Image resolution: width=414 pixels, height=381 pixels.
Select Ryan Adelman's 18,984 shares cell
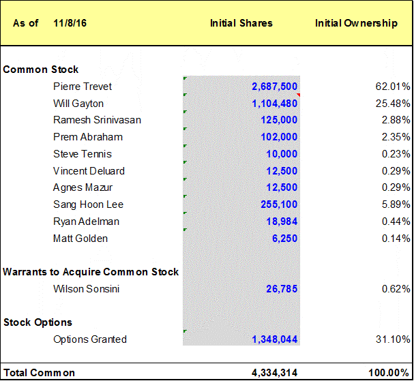(281, 222)
